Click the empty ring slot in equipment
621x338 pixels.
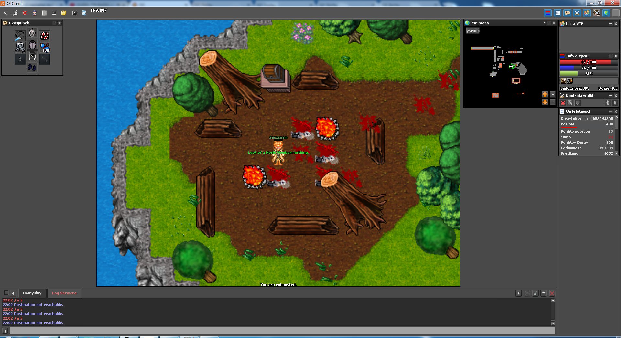coord(20,59)
